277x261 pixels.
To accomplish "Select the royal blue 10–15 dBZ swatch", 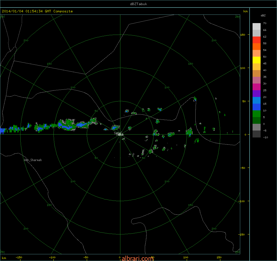I will [x=256, y=107].
